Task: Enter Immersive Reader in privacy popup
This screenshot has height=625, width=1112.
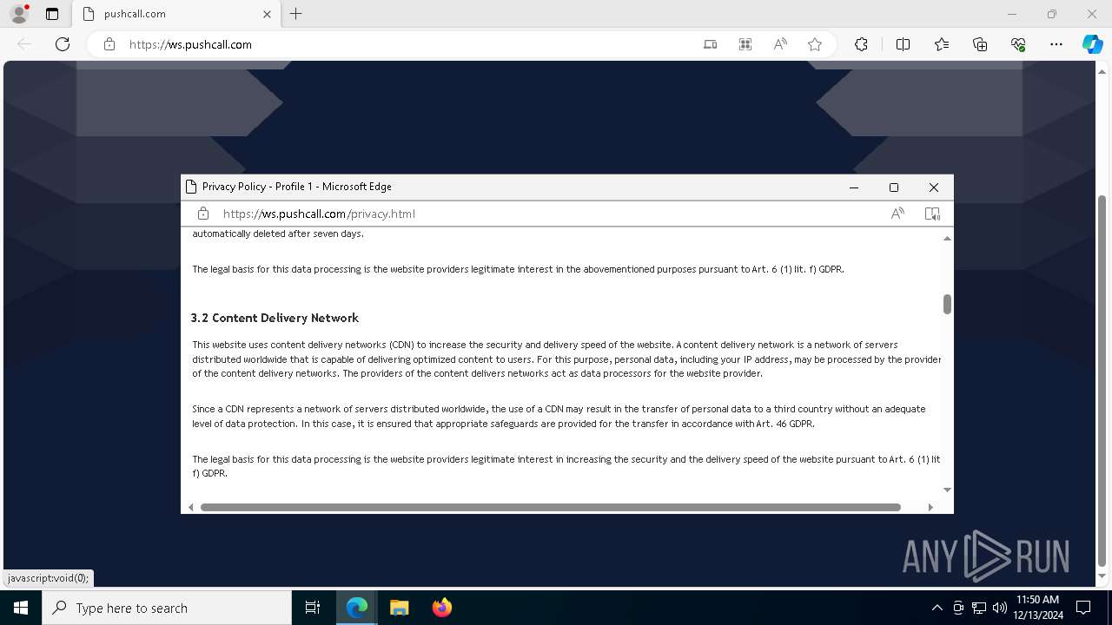Action: 932,214
